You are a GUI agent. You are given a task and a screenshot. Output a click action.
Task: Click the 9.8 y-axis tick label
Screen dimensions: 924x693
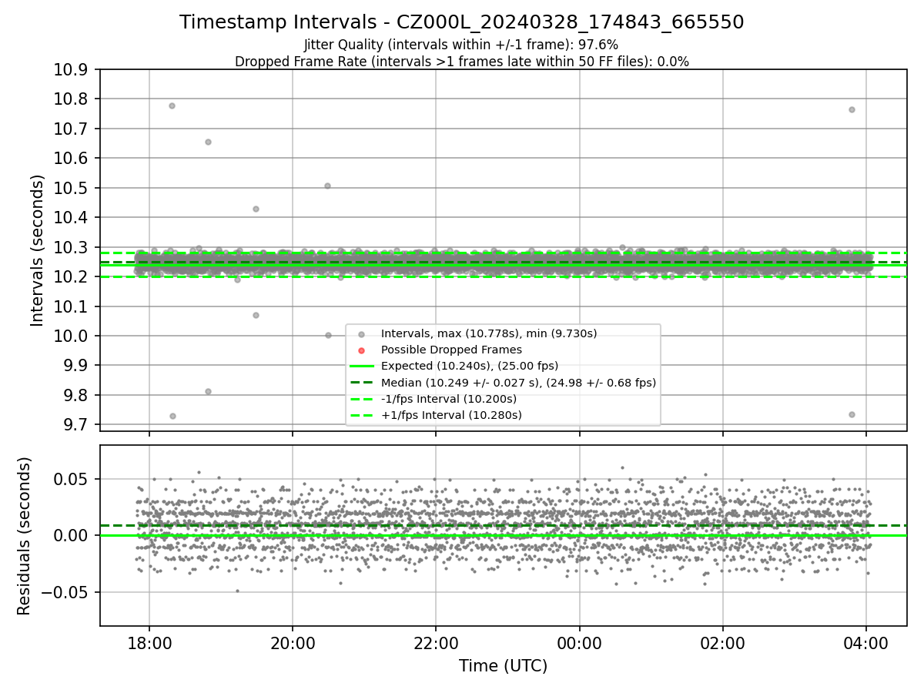pyautogui.click(x=75, y=396)
